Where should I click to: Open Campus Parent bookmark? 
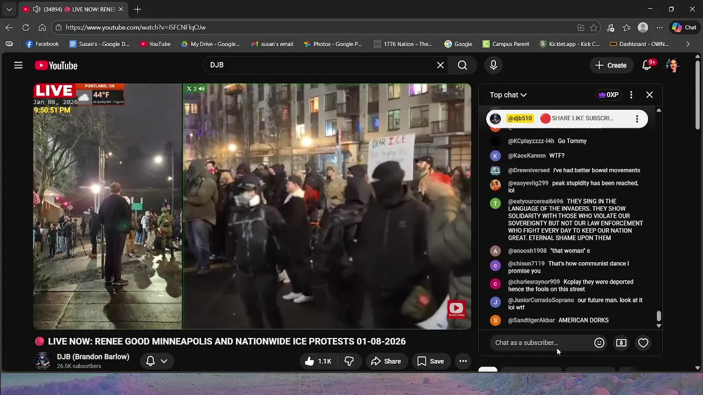pos(506,44)
